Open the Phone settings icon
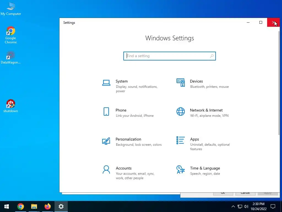The height and width of the screenshot is (212, 282). [x=106, y=112]
